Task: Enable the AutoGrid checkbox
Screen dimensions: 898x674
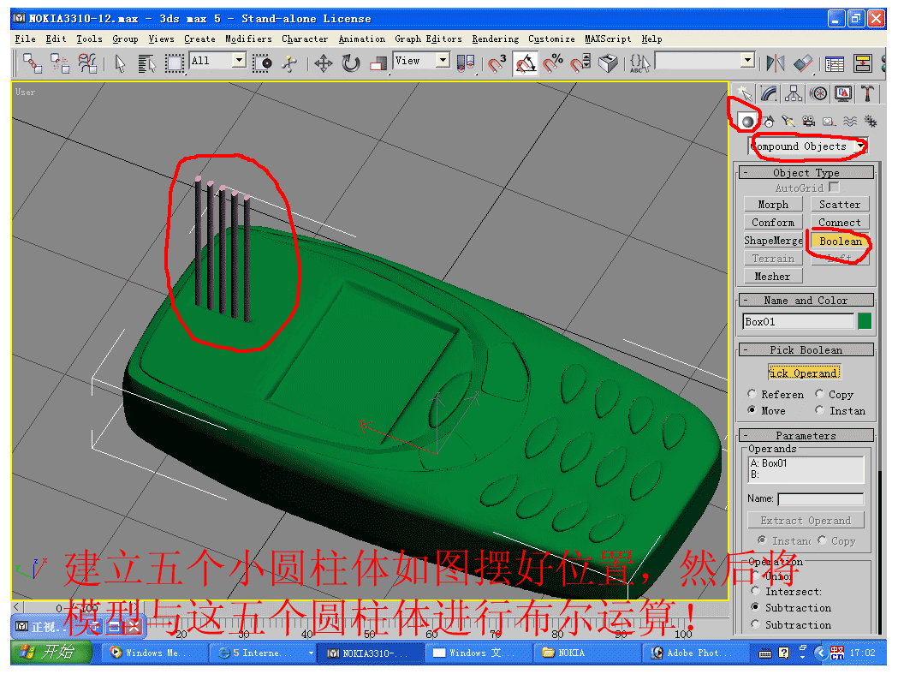Action: (835, 188)
